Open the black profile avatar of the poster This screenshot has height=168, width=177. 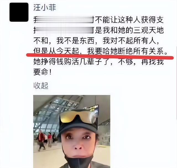[x=19, y=12]
